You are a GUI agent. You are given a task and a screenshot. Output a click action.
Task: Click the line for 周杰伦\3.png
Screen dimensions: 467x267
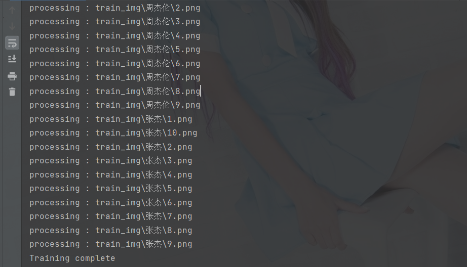click(x=114, y=22)
